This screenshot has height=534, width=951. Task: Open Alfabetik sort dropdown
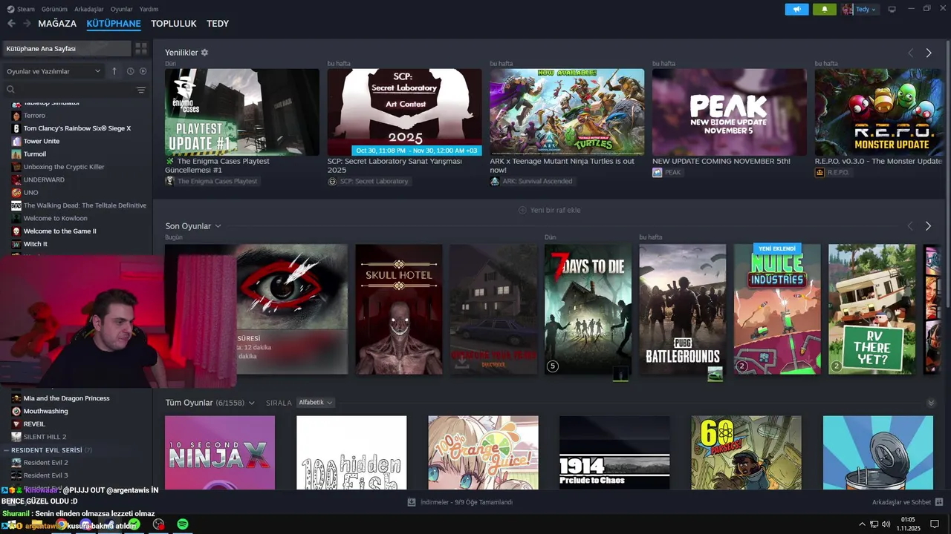(x=316, y=403)
